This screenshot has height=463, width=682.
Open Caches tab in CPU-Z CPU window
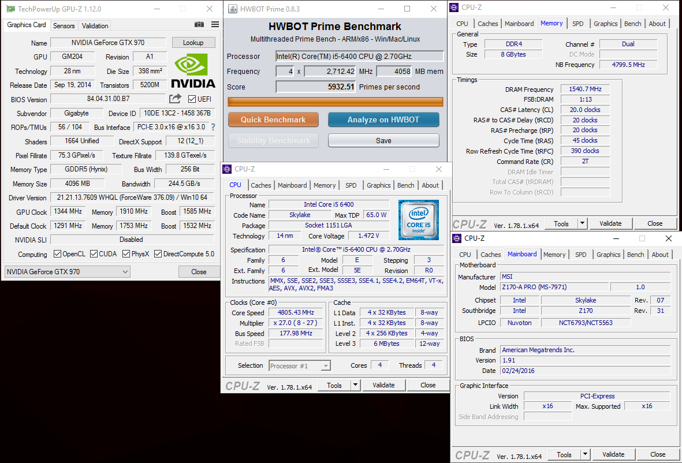click(261, 185)
